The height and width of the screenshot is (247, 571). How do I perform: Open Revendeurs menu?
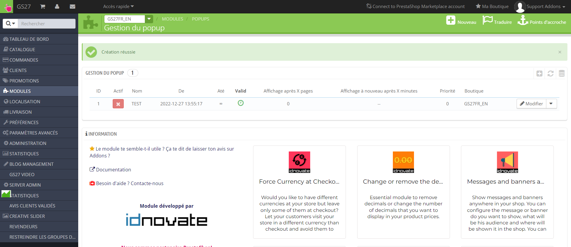click(x=39, y=226)
